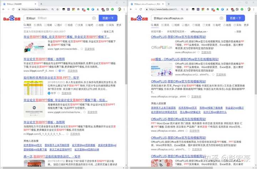This screenshot has width=257, height=169.
Task: Open the 如何制作优秀的毕业论文答辩PPT 知乎 result
Action: (51, 78)
